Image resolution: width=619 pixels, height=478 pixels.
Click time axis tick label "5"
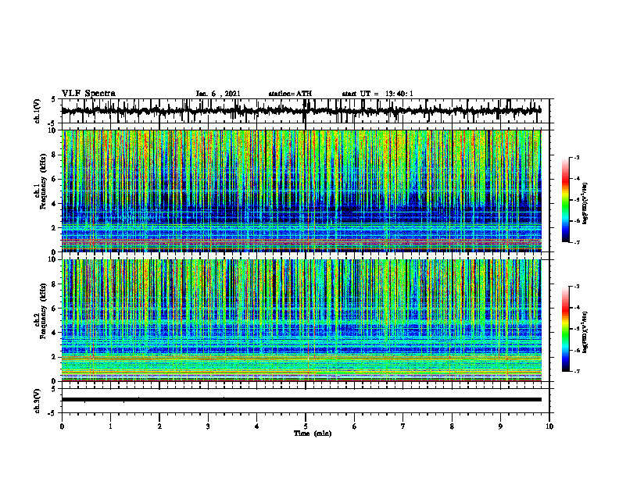click(306, 426)
